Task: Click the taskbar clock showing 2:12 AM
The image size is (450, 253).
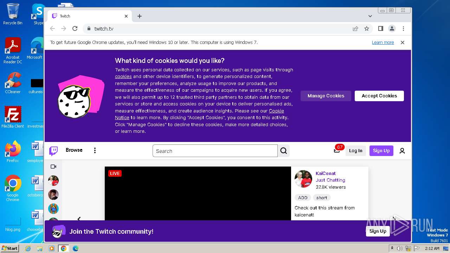Action: tap(432, 248)
